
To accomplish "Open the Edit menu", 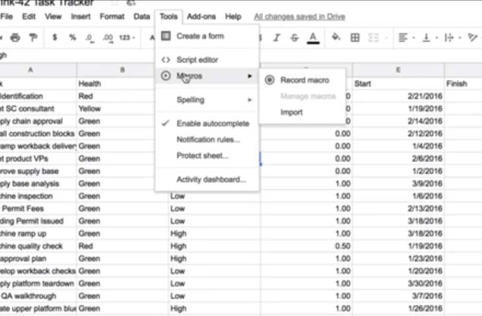I will 29,17.
